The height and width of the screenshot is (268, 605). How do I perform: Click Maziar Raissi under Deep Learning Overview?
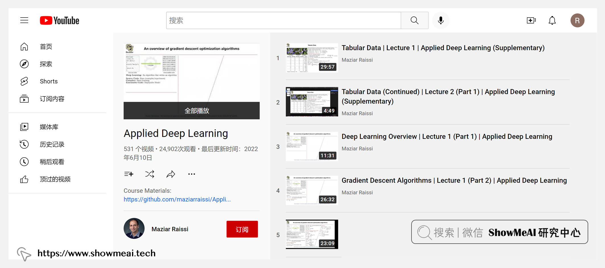coord(357,148)
